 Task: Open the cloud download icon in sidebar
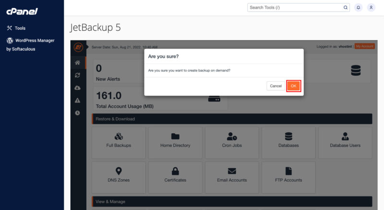[77, 88]
